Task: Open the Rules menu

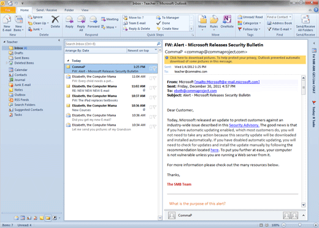Action: point(213,23)
